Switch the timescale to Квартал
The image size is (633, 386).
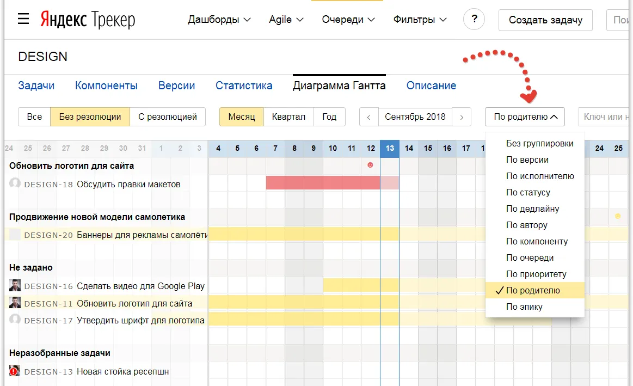288,117
